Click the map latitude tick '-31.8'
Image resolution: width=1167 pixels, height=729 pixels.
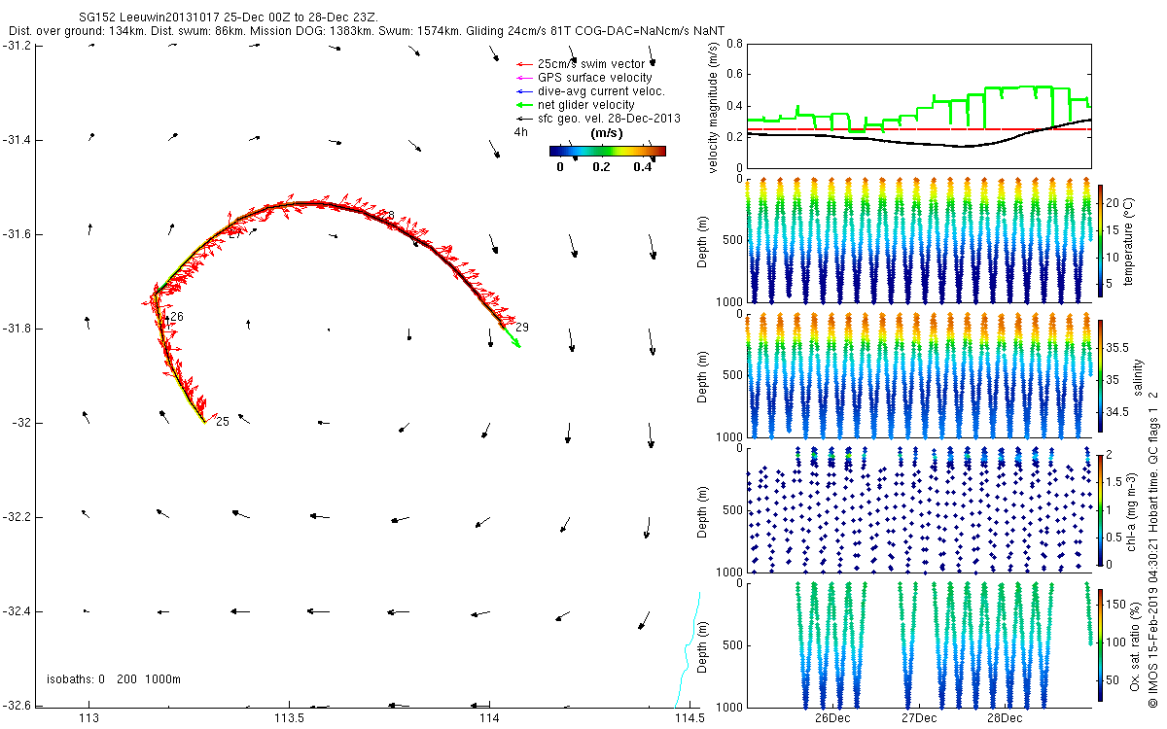[x=18, y=329]
